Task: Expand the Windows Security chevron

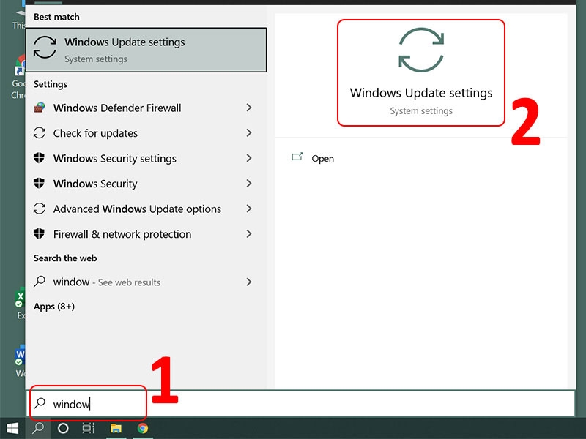Action: pos(249,184)
